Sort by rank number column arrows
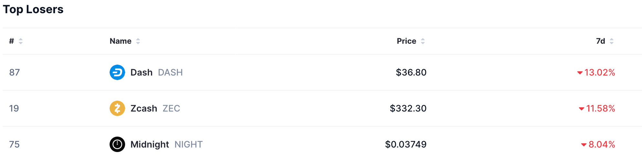The image size is (642, 162). (x=21, y=41)
